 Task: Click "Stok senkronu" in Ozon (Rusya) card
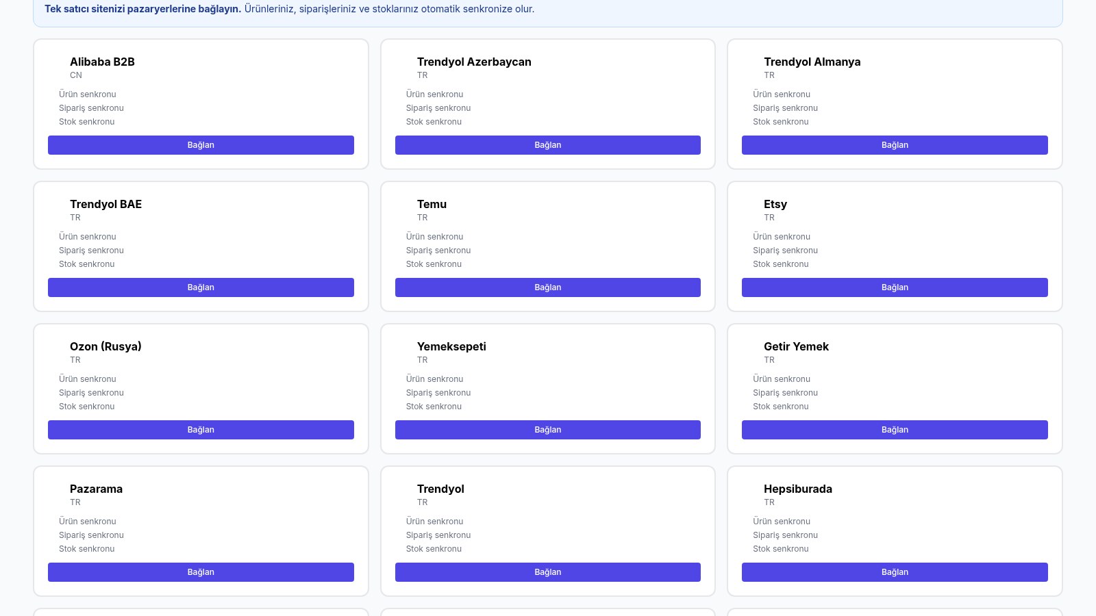click(x=87, y=407)
